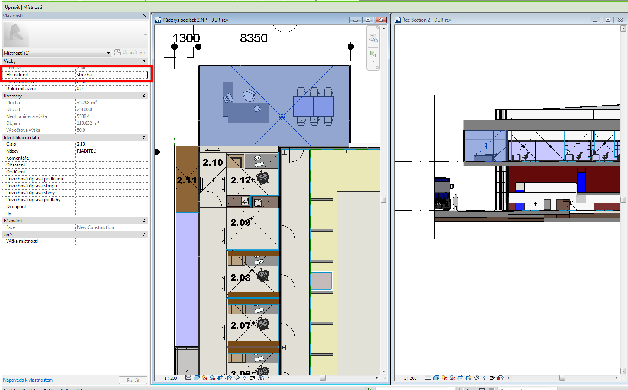Click reveal hidden elements lightbulb in section view

pos(484,378)
